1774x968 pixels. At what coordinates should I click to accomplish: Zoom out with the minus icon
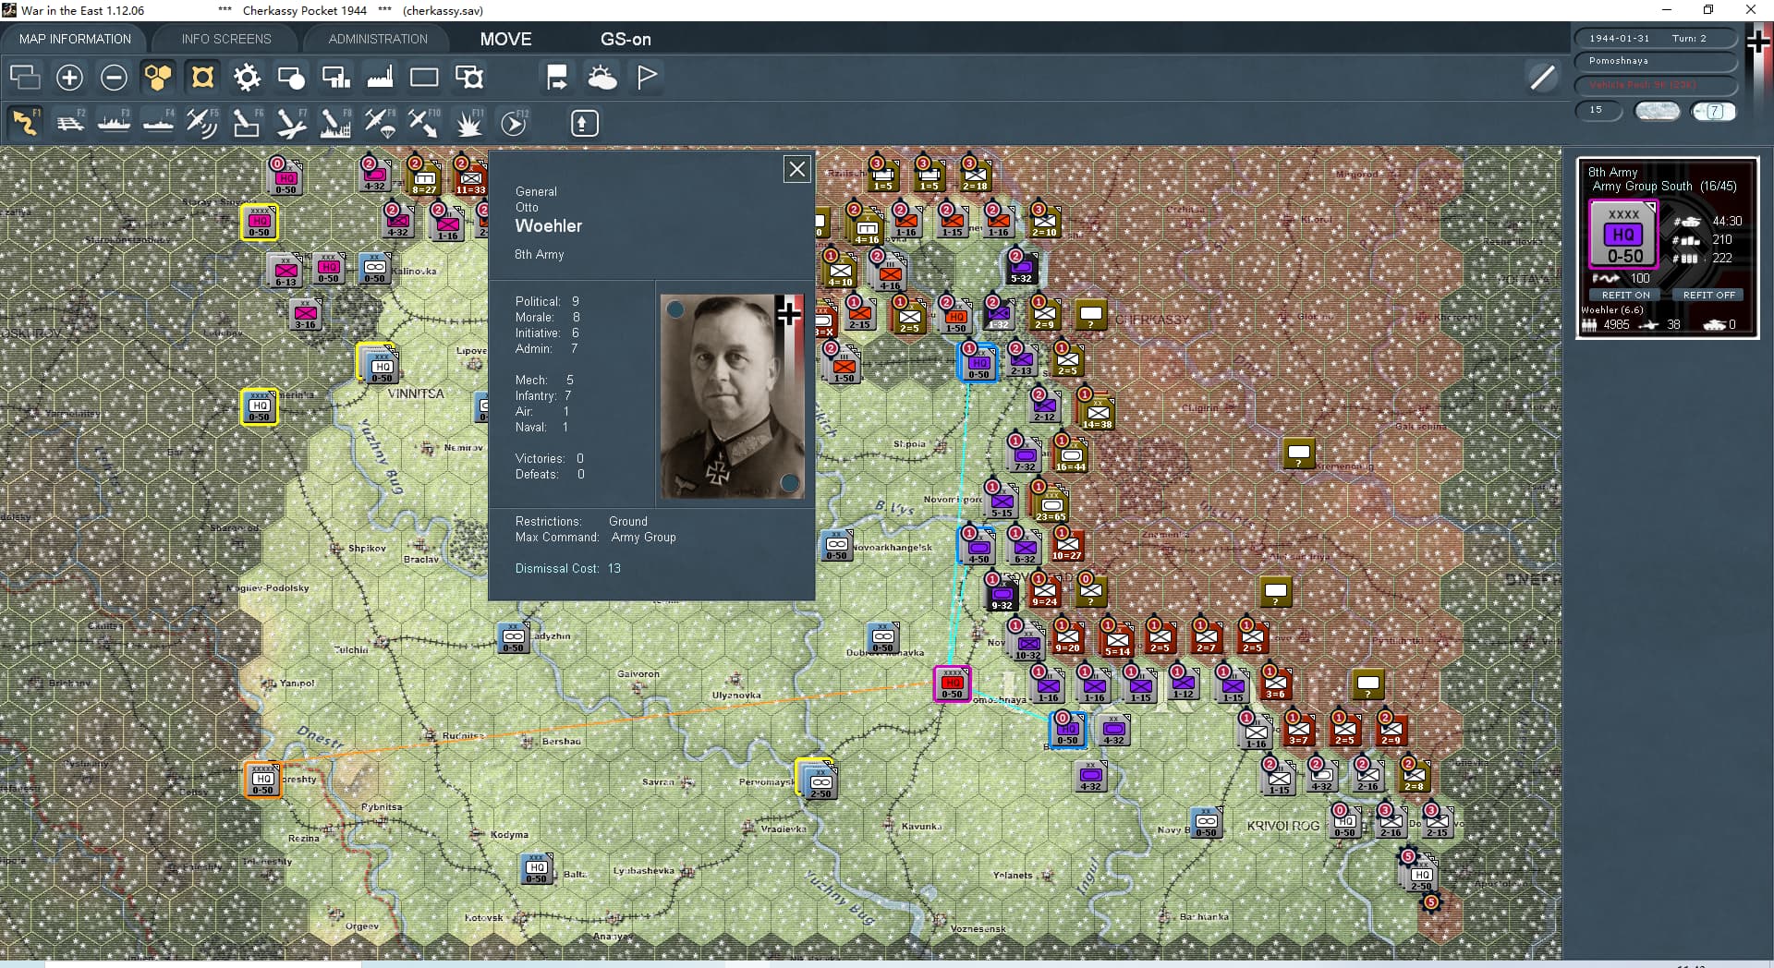tap(114, 77)
